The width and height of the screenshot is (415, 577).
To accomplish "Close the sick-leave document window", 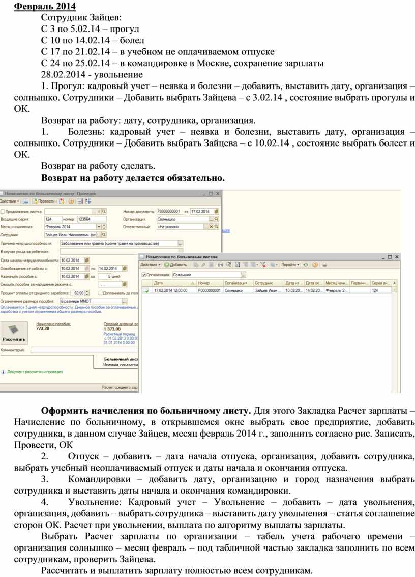I will coord(218,193).
